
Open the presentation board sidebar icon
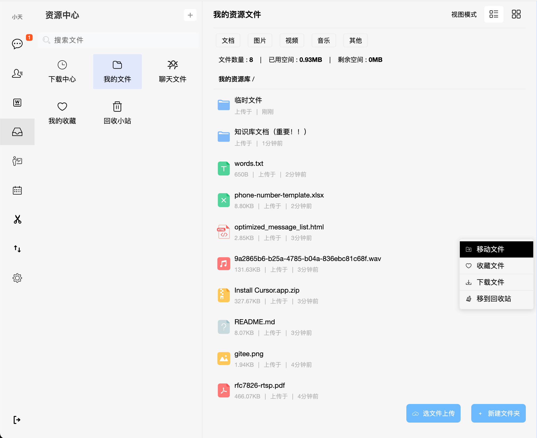(x=17, y=161)
